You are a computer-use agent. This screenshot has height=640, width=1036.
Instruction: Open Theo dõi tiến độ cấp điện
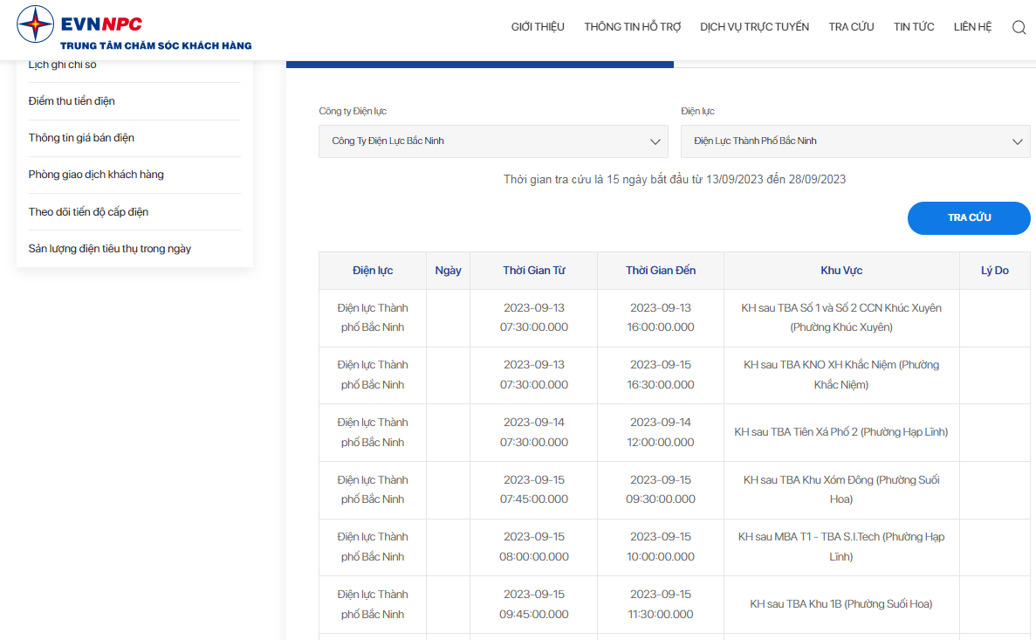coord(88,212)
